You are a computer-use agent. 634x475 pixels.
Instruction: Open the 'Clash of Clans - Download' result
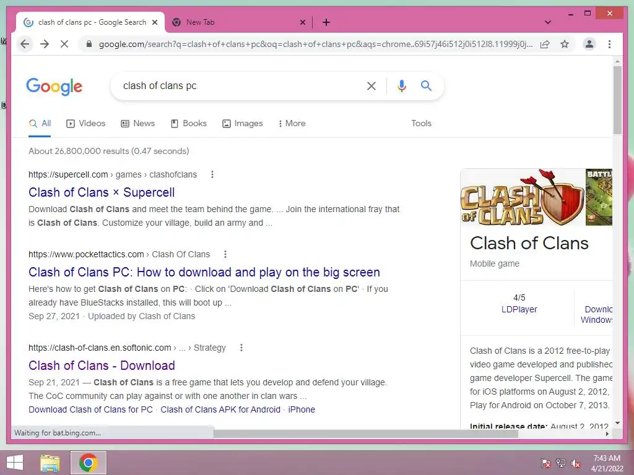(x=102, y=366)
